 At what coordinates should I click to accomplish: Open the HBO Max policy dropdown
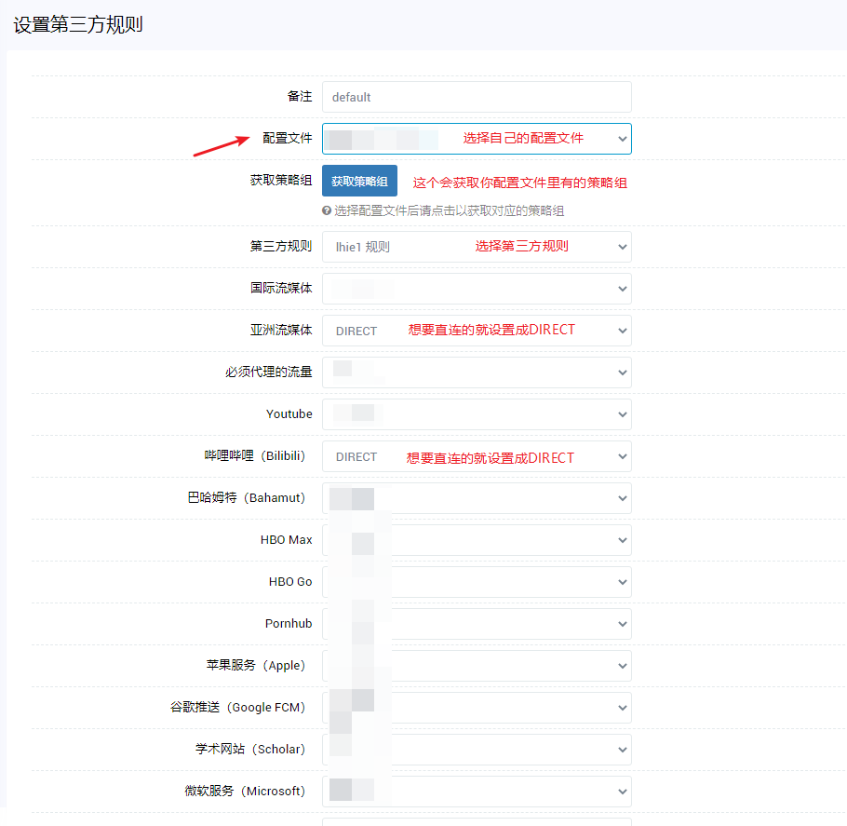pyautogui.click(x=477, y=539)
